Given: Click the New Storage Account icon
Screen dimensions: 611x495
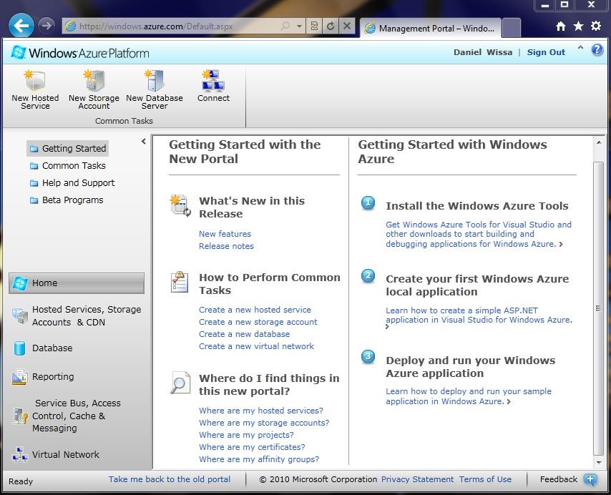Looking at the screenshot, I should (x=94, y=81).
